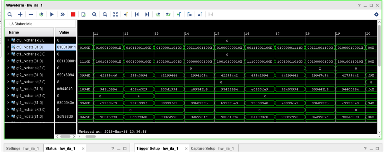384x152 pixels.
Task: Jump to the next transition
Action: click(x=168, y=14)
